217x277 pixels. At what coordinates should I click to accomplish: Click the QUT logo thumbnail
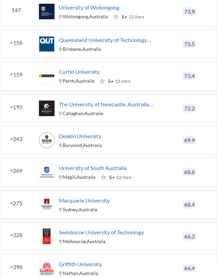point(47,44)
